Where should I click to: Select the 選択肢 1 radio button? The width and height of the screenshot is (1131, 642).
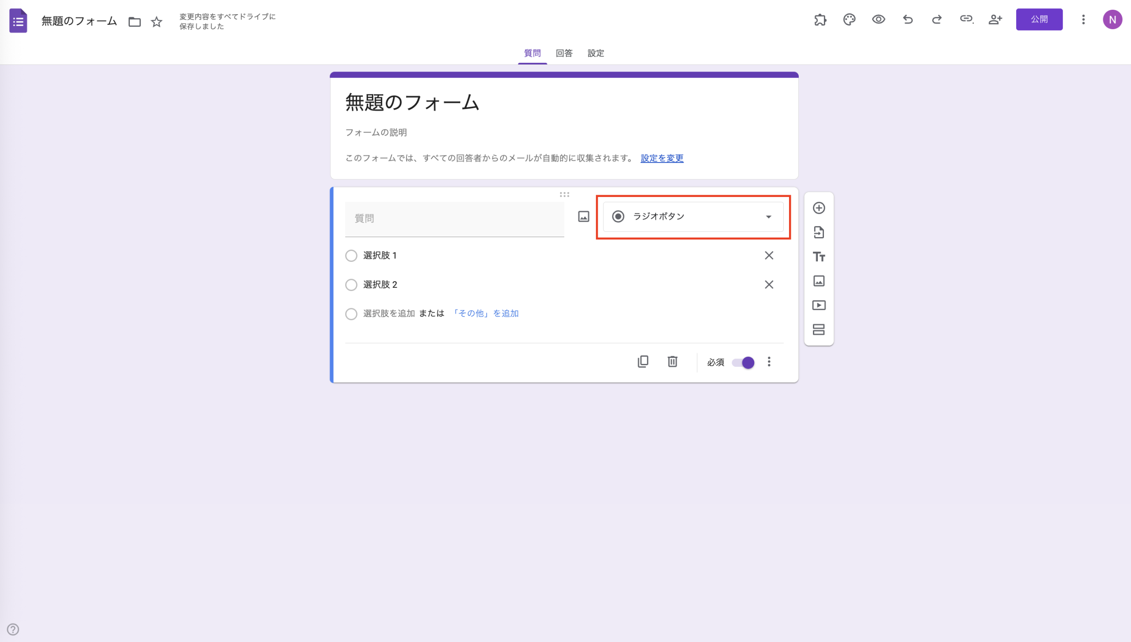click(351, 255)
